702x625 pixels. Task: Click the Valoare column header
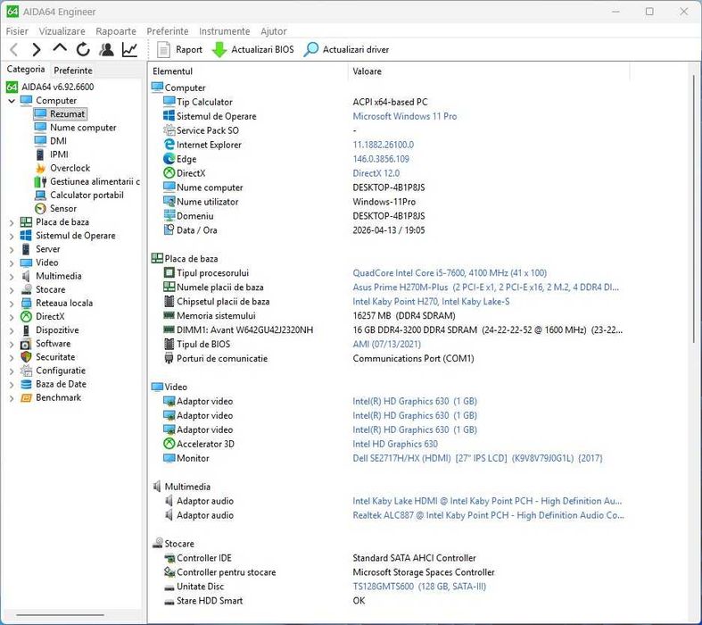[x=489, y=71]
